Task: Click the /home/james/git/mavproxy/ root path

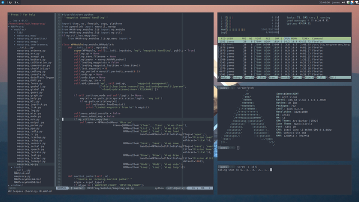Action: pos(27,24)
